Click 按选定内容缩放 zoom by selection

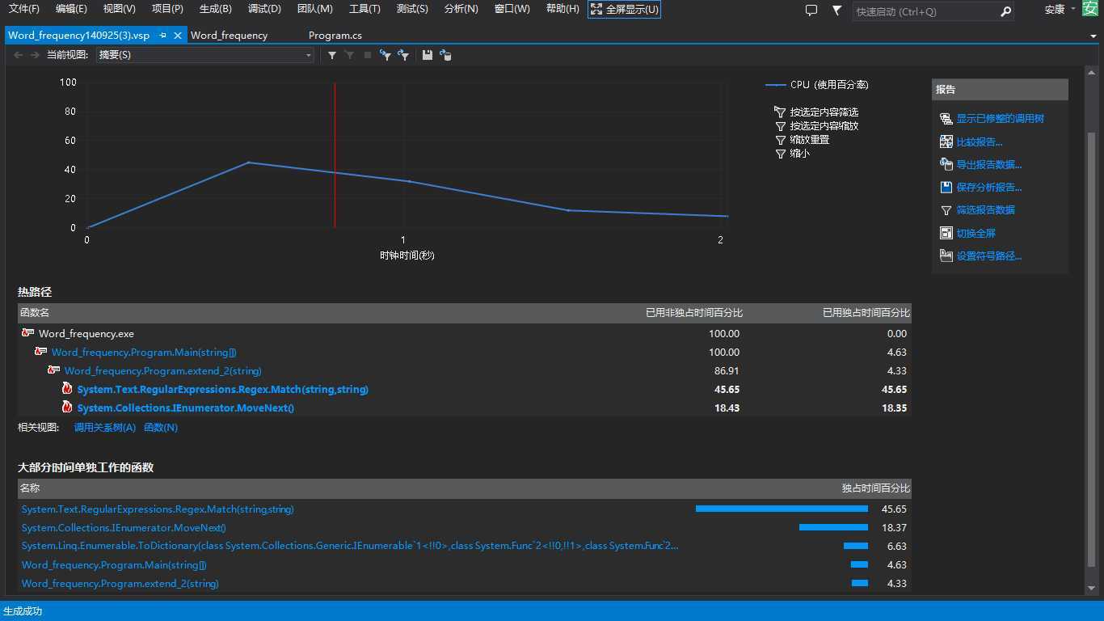[x=824, y=126]
